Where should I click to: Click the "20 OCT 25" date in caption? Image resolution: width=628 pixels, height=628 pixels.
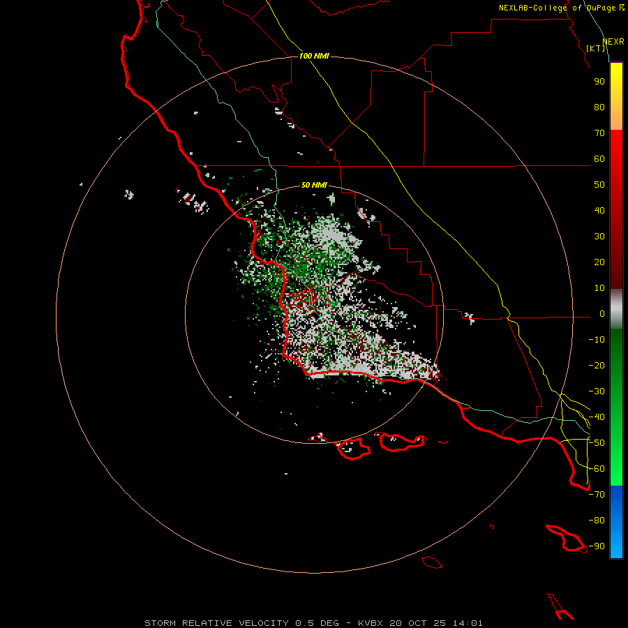coord(418,623)
